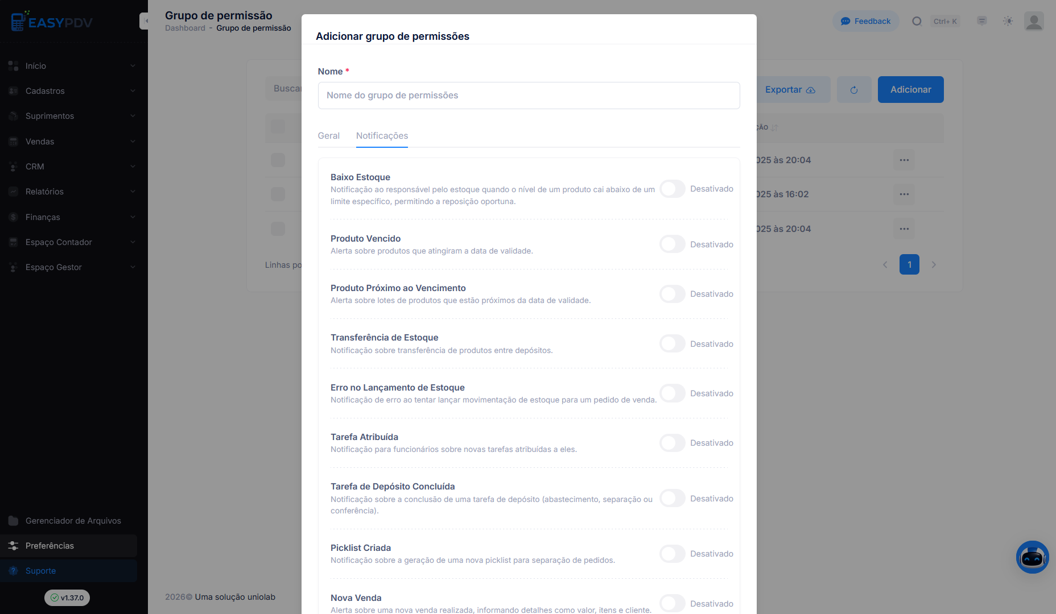Screen dimensions: 1056x614
Task: Open the user profile avatar
Action: point(1034,21)
